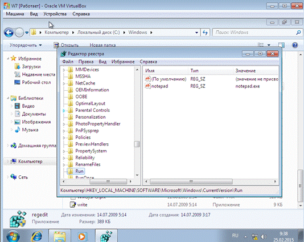Viewport: 304px width, 242px height.
Task: Click the clock showing 9:38
Action: 284,233
